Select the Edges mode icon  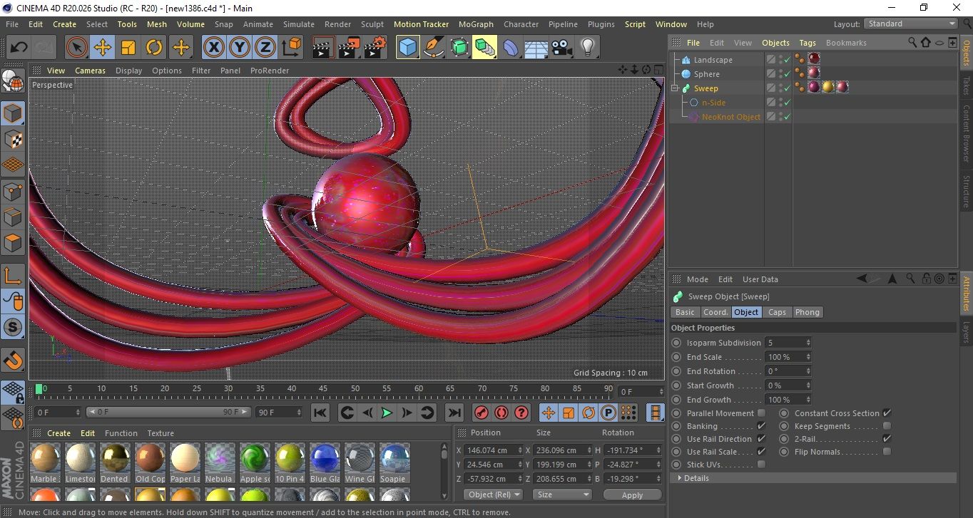coord(13,217)
